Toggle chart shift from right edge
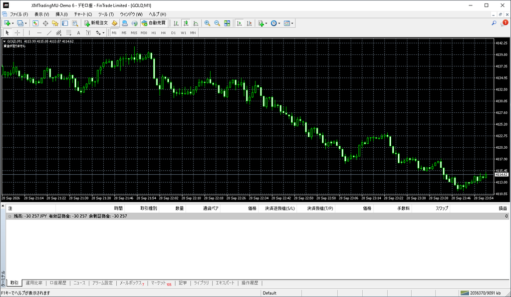This screenshot has height=297, width=511. coord(250,23)
